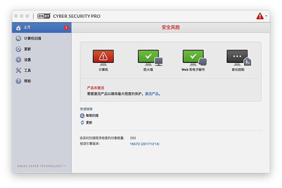Open the 防火墙 firewall status icon

pos(149,57)
